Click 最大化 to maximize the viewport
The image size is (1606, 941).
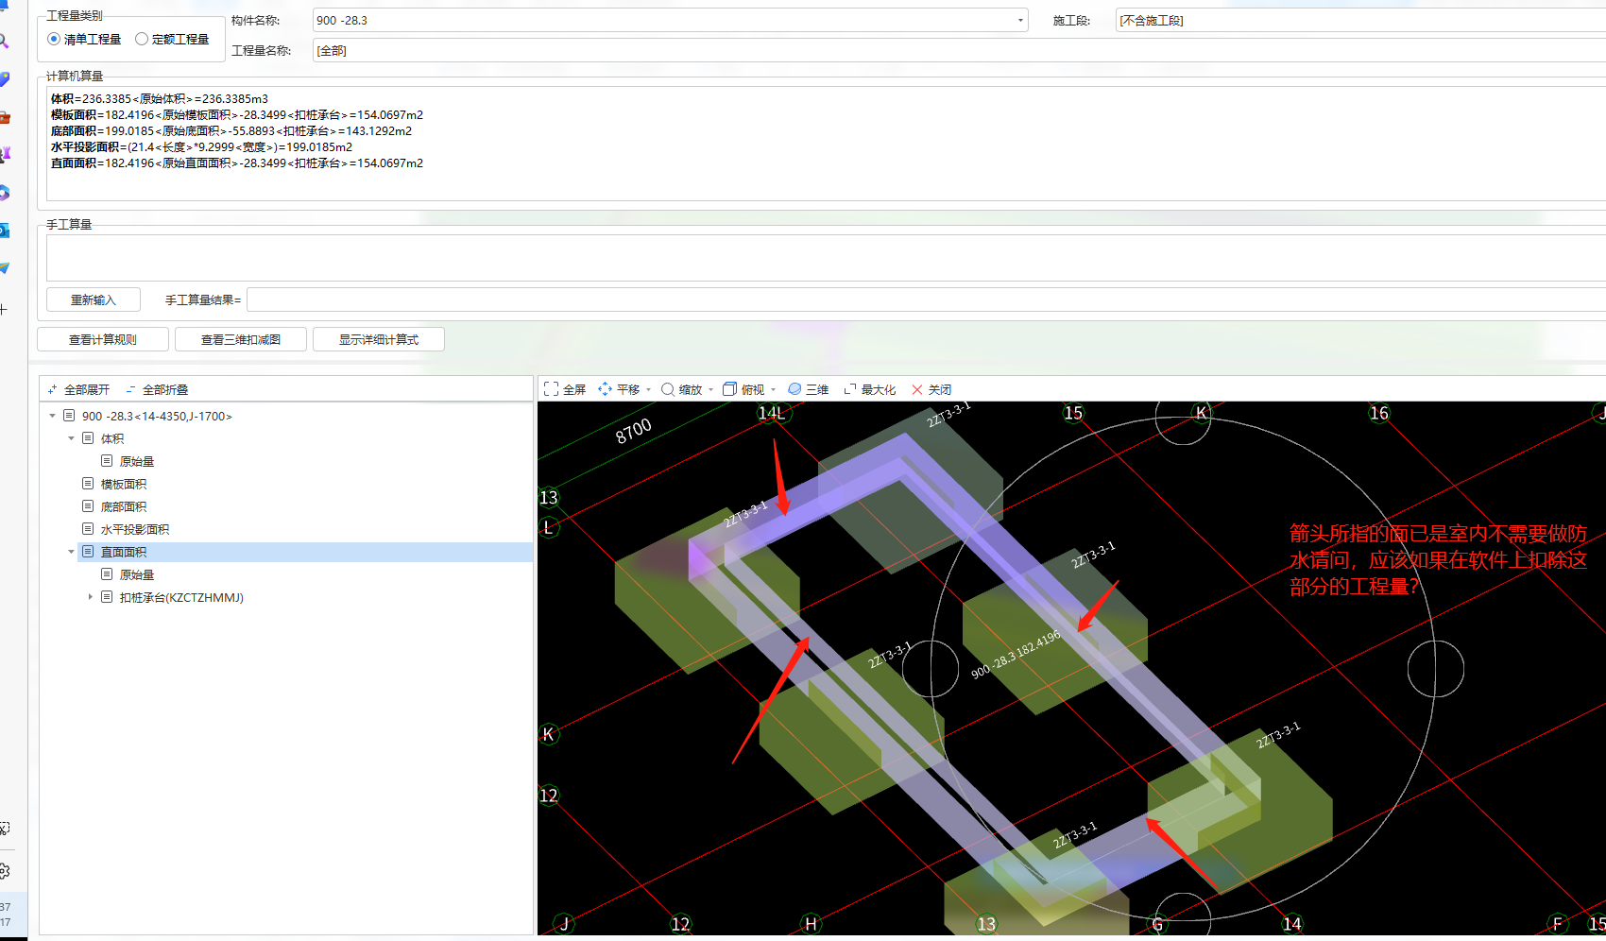click(869, 389)
